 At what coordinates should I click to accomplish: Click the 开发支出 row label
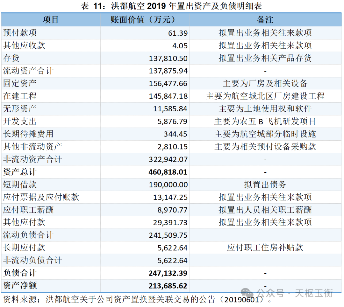point(20,122)
